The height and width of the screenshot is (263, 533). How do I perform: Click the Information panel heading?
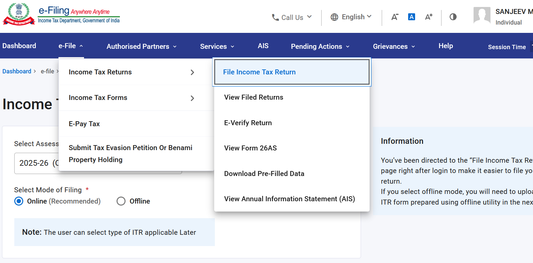[x=402, y=141]
